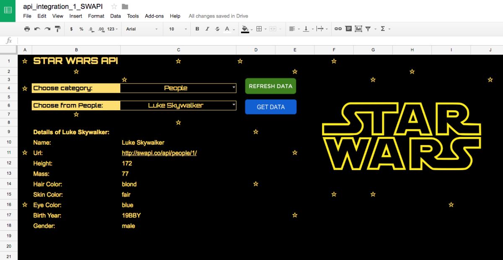Open the Google Sheets home icon
Screen dimensions: 503x260
coord(8,10)
